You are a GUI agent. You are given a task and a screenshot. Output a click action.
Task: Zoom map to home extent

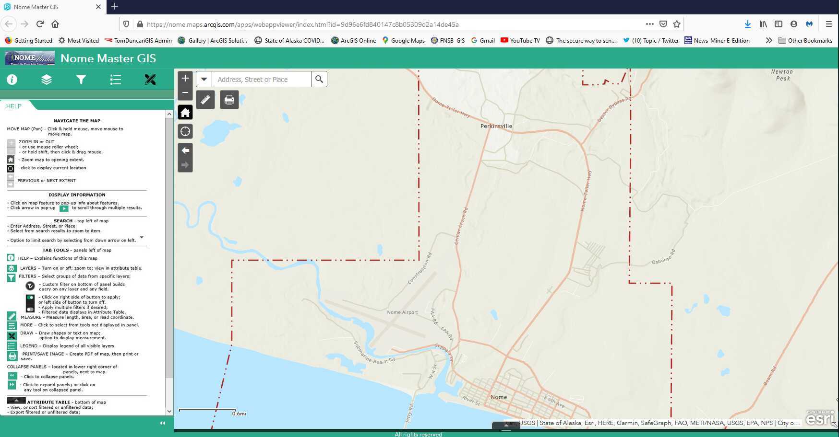pos(185,112)
